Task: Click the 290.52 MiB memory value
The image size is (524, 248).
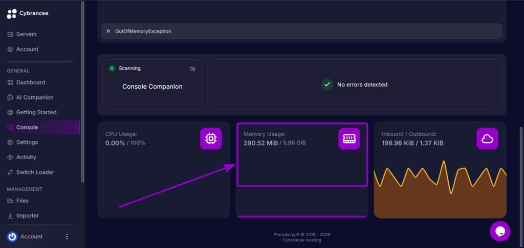Action: (260, 143)
